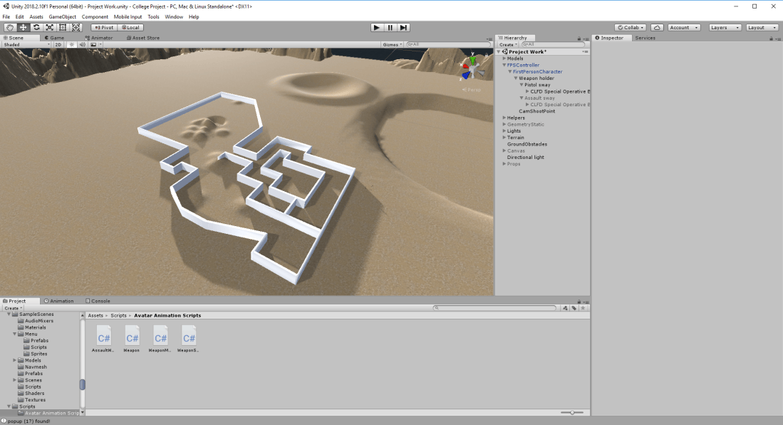783x425 pixels.
Task: Toggle scene effects image icon
Action: click(93, 44)
